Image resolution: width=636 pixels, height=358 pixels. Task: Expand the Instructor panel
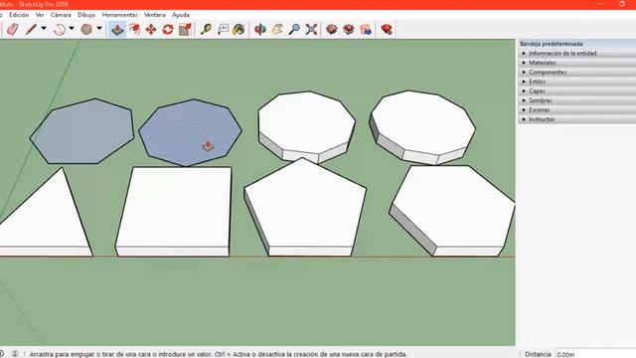click(x=577, y=119)
